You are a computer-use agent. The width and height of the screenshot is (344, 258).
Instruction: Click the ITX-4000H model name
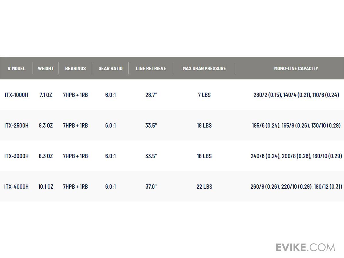[x=16, y=187]
